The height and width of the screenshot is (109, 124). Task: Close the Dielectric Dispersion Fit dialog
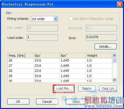[x=120, y=4]
